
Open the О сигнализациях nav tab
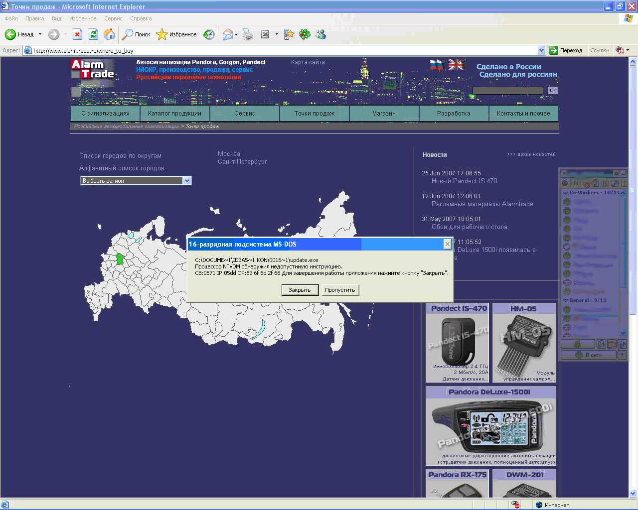105,114
